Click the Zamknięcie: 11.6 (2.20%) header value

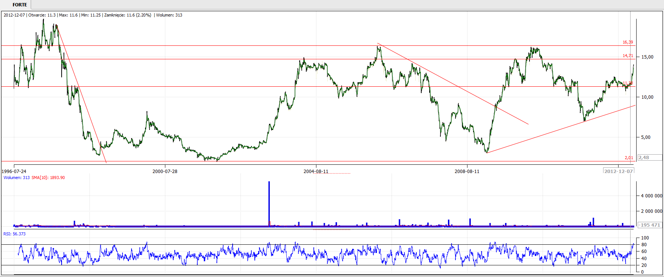(128, 15)
